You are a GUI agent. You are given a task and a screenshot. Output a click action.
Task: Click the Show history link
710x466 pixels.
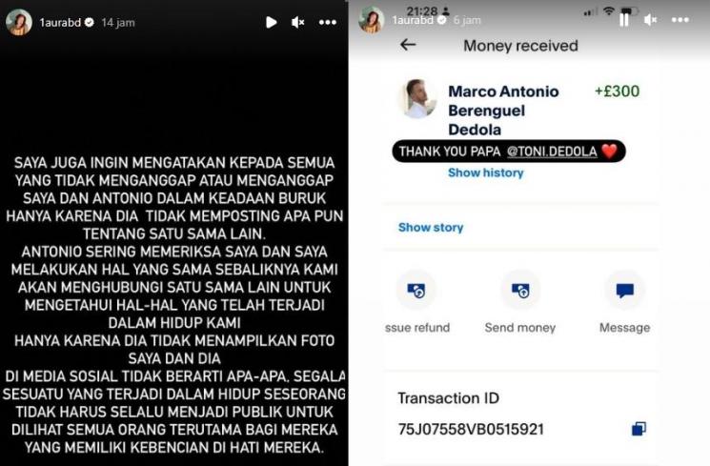point(485,172)
